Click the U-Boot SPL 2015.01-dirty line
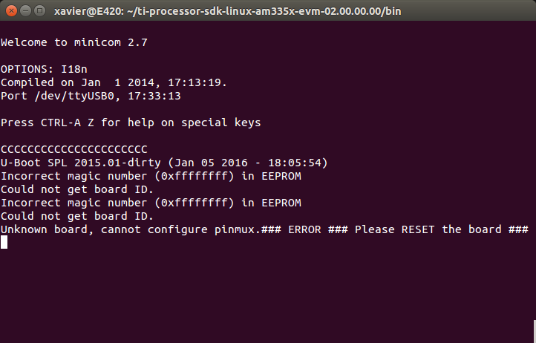Image resolution: width=536 pixels, height=343 pixels. pyautogui.click(x=164, y=163)
